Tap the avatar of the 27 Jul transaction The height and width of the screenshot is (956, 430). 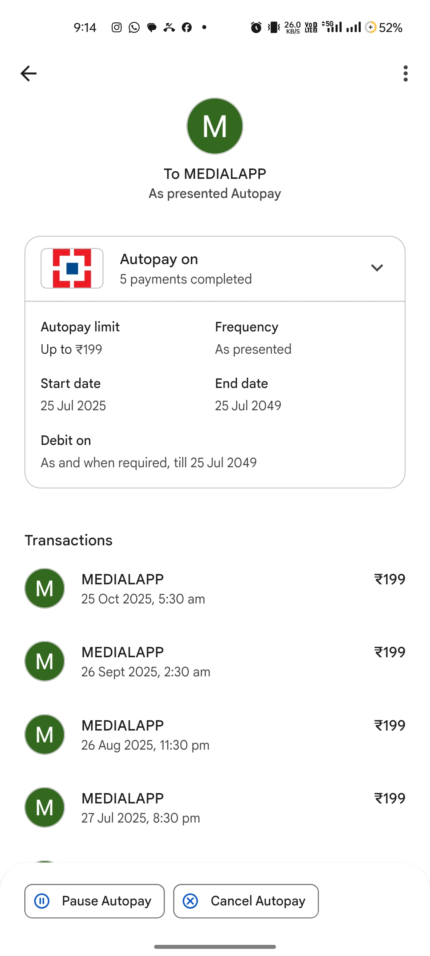(45, 807)
